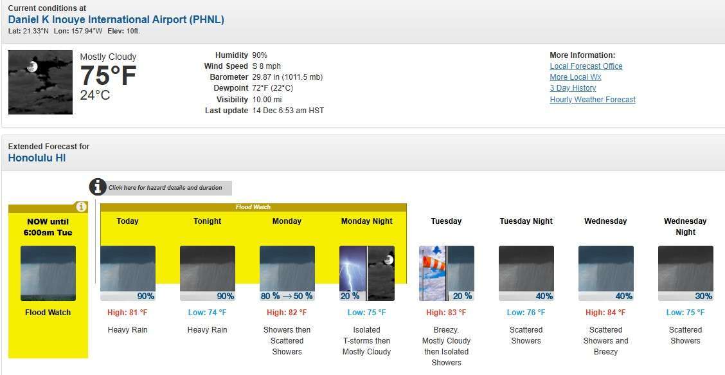The height and width of the screenshot is (375, 725).
Task: Click 'Click here for hazard details and duration'
Action: [x=165, y=188]
